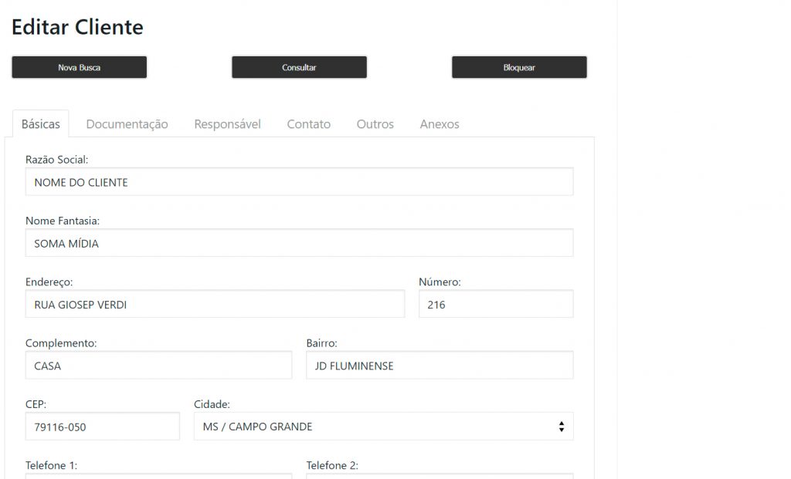This screenshot has height=479, width=791.
Task: Switch to the Documentação tab
Action: (127, 124)
